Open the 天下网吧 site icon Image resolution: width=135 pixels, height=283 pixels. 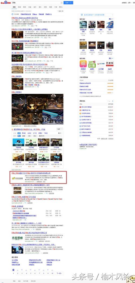(x=101, y=64)
